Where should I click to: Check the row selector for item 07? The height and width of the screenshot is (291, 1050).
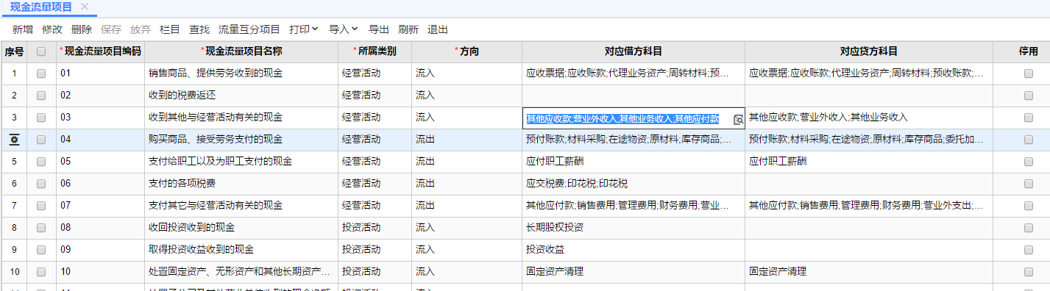(x=41, y=206)
